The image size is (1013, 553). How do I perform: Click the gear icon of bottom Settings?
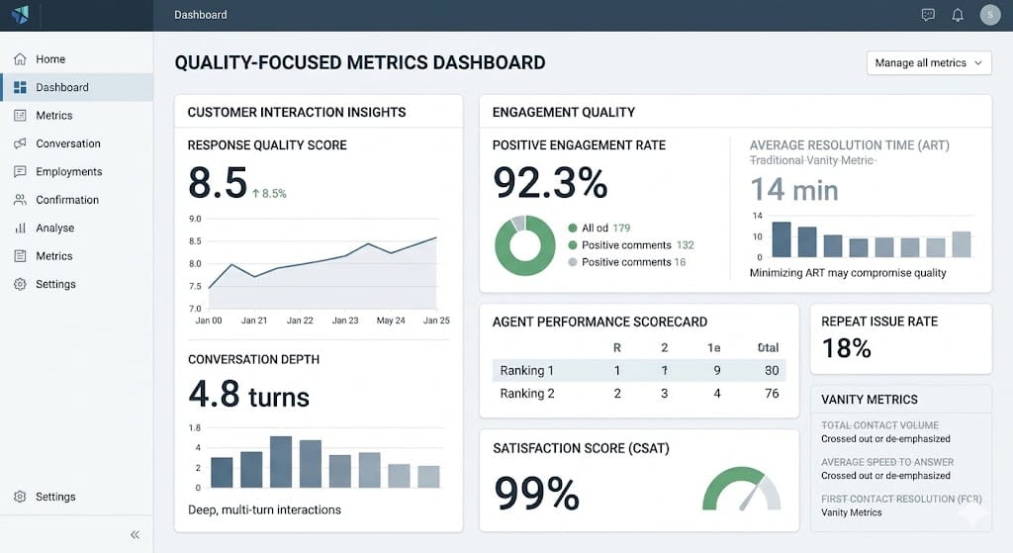coord(20,497)
